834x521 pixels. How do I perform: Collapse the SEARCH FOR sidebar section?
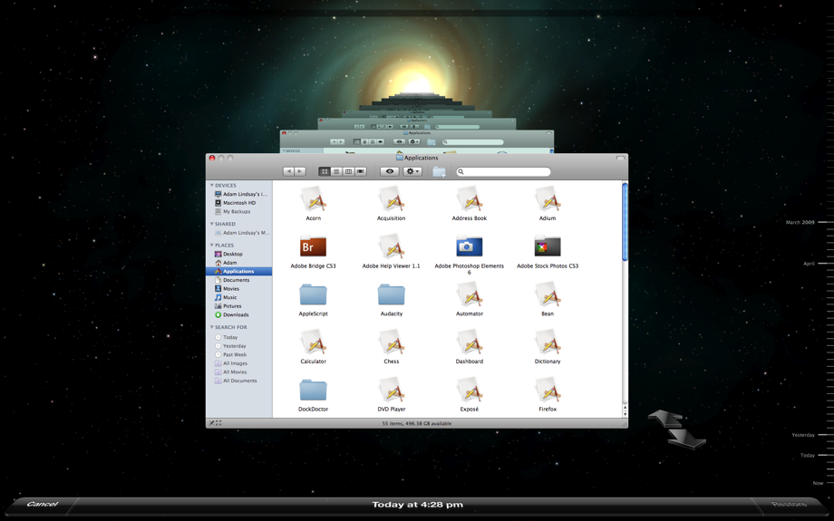point(212,327)
